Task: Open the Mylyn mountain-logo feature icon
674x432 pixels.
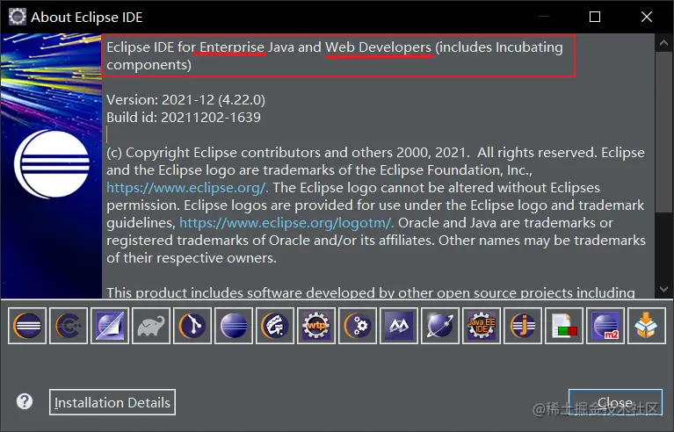Action: tap(398, 326)
